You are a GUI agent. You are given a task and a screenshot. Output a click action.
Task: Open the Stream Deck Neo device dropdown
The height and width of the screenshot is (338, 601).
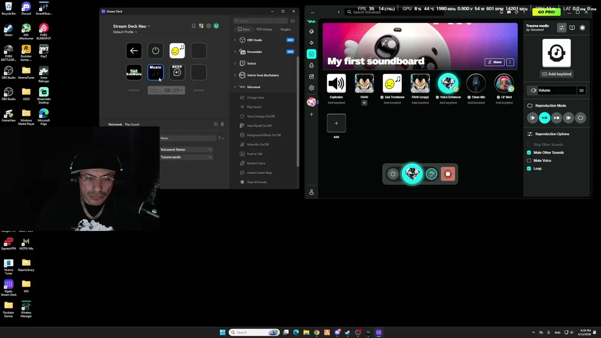[131, 26]
